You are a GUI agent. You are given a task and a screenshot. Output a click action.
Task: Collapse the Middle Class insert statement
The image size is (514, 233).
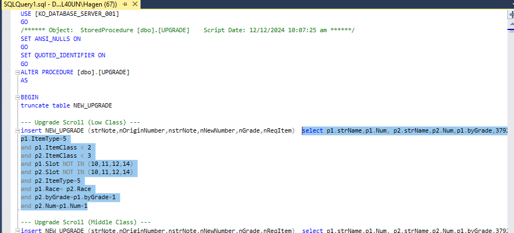[17, 231]
